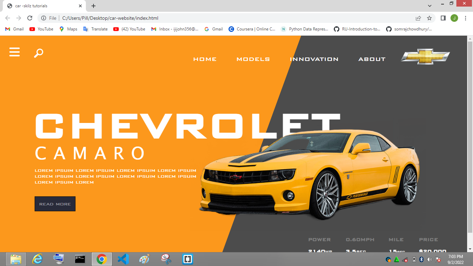Navigate to the MODELS menu item
The image size is (473, 266).
pyautogui.click(x=253, y=59)
